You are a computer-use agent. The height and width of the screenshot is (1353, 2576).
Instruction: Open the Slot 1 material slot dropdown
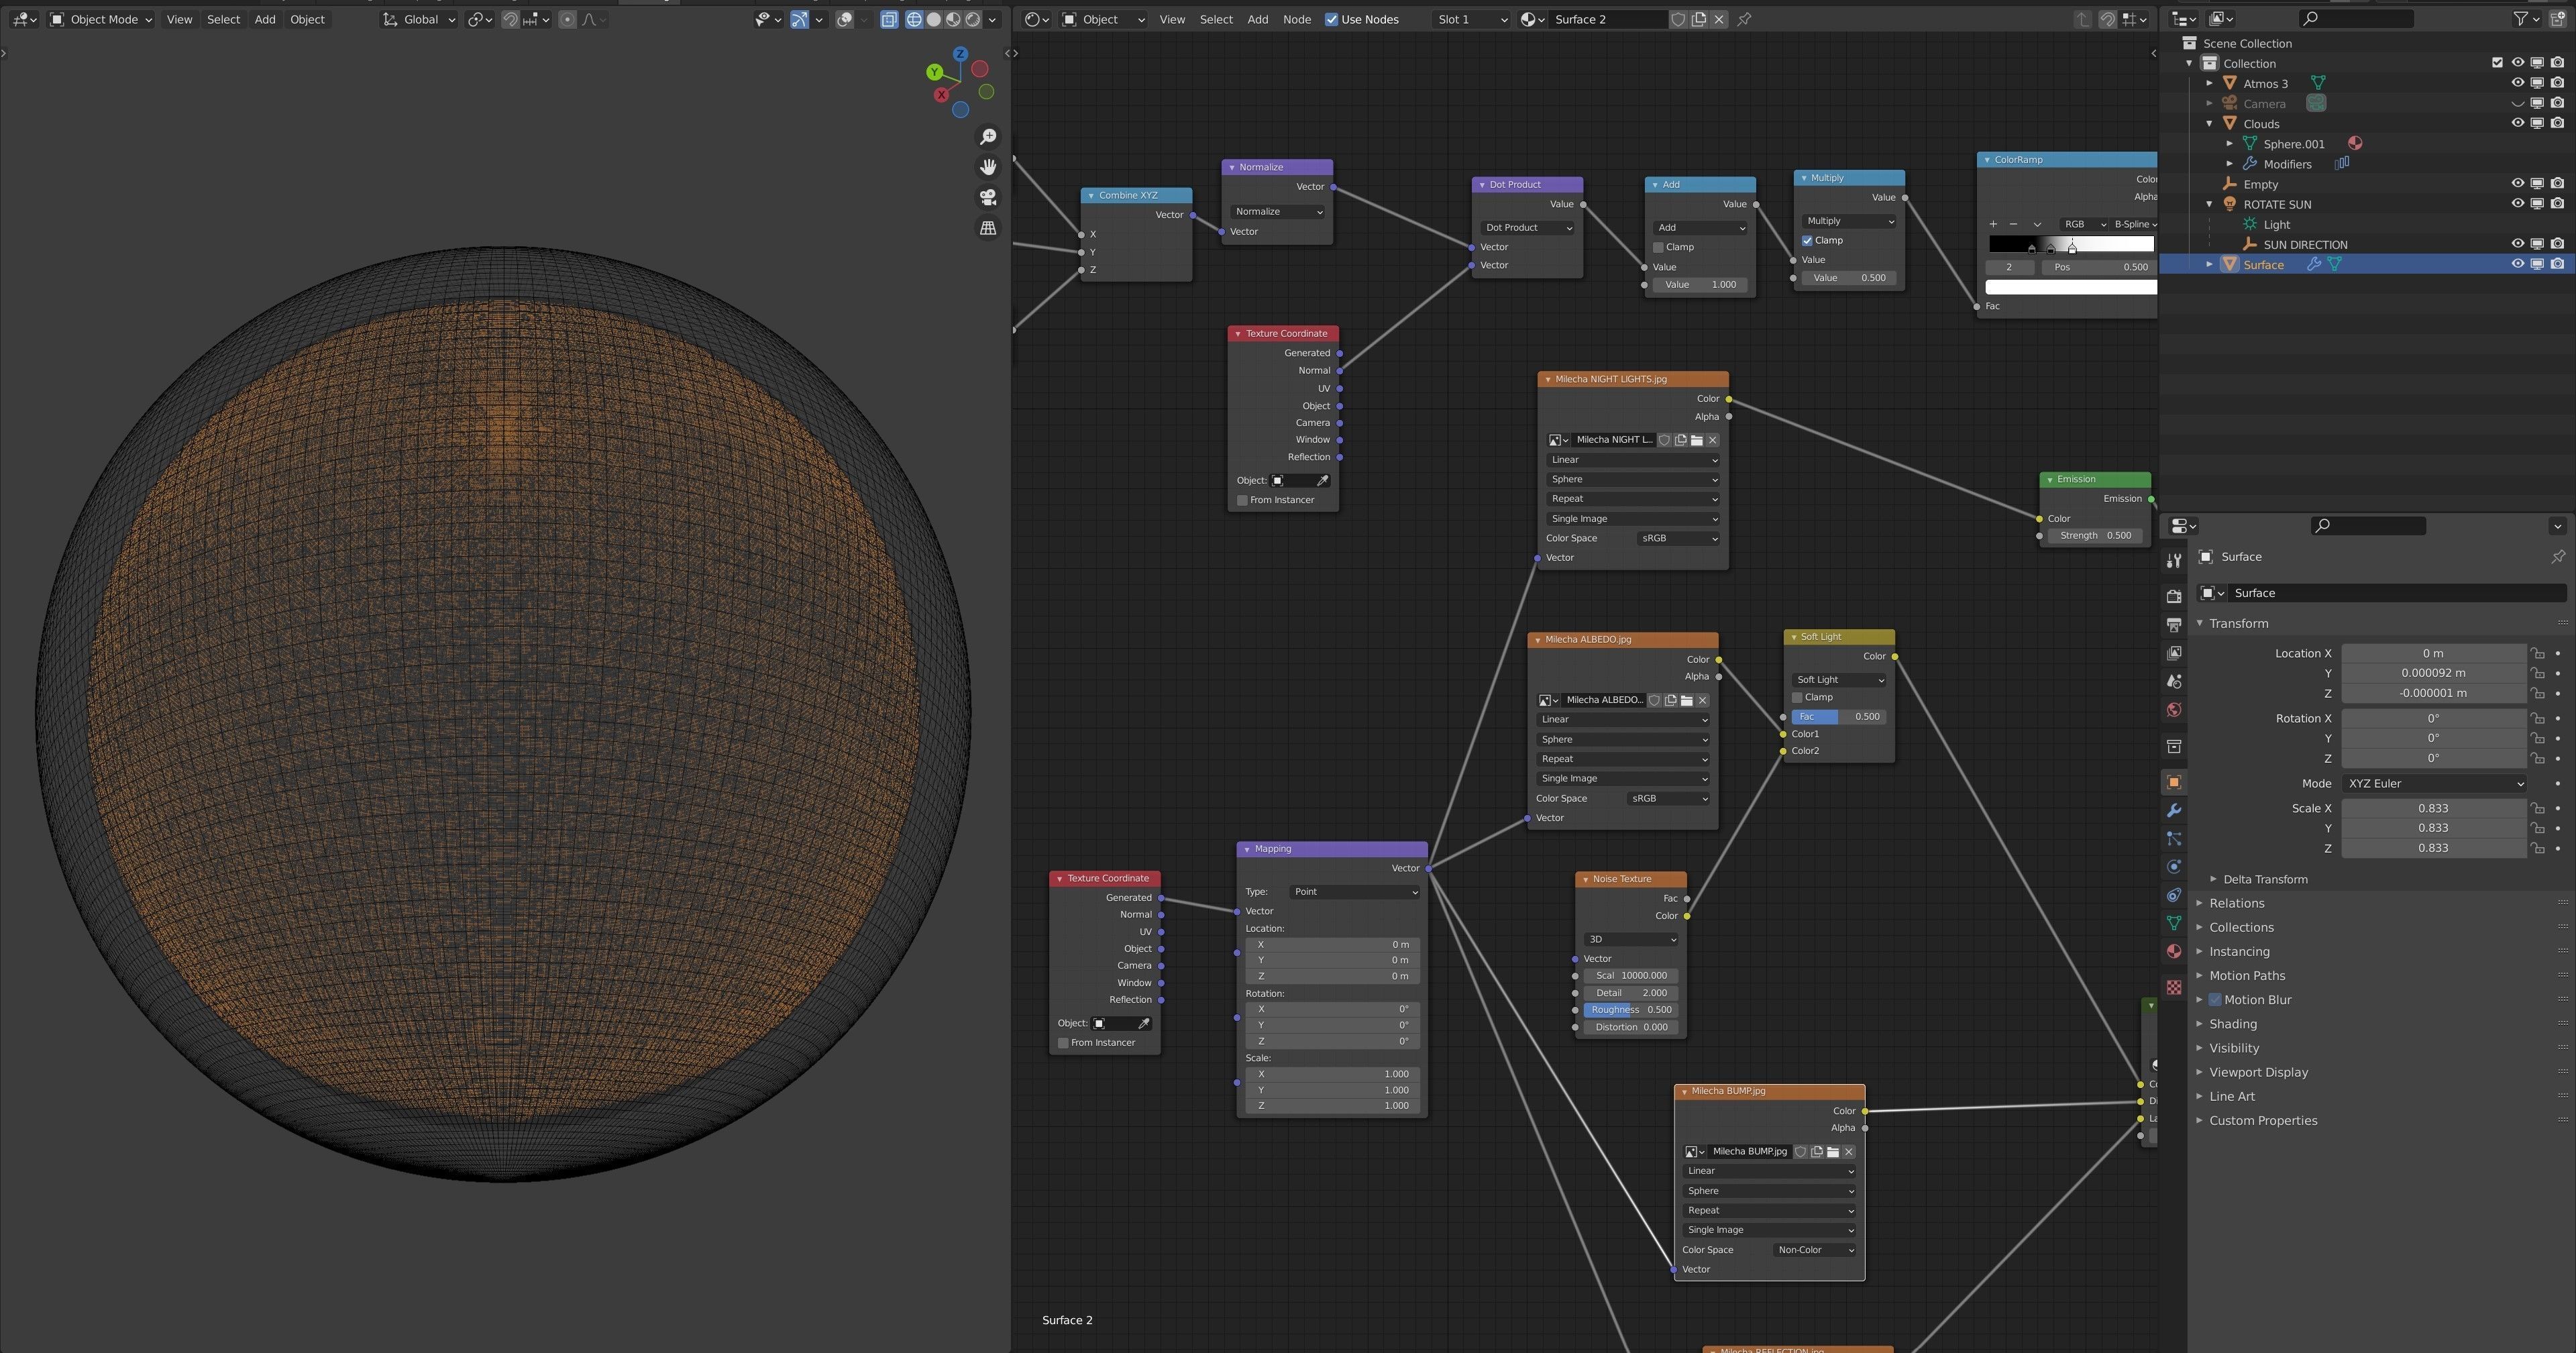pos(1471,19)
